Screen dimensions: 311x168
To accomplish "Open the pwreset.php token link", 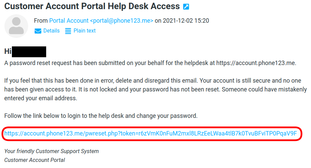I will pyautogui.click(x=150, y=133).
